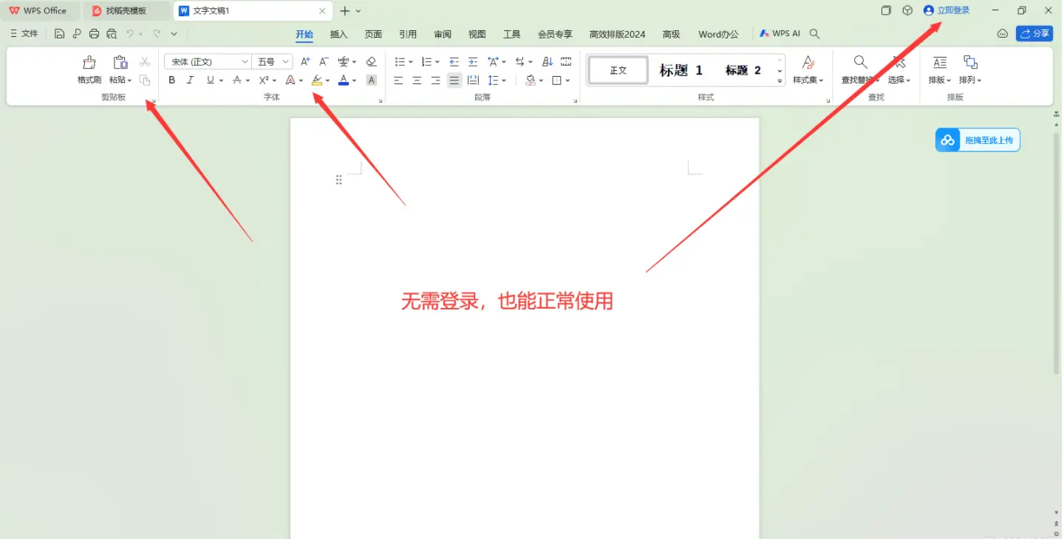Toggle italic formatting
Screen dimensions: 1064x539
[x=190, y=80]
